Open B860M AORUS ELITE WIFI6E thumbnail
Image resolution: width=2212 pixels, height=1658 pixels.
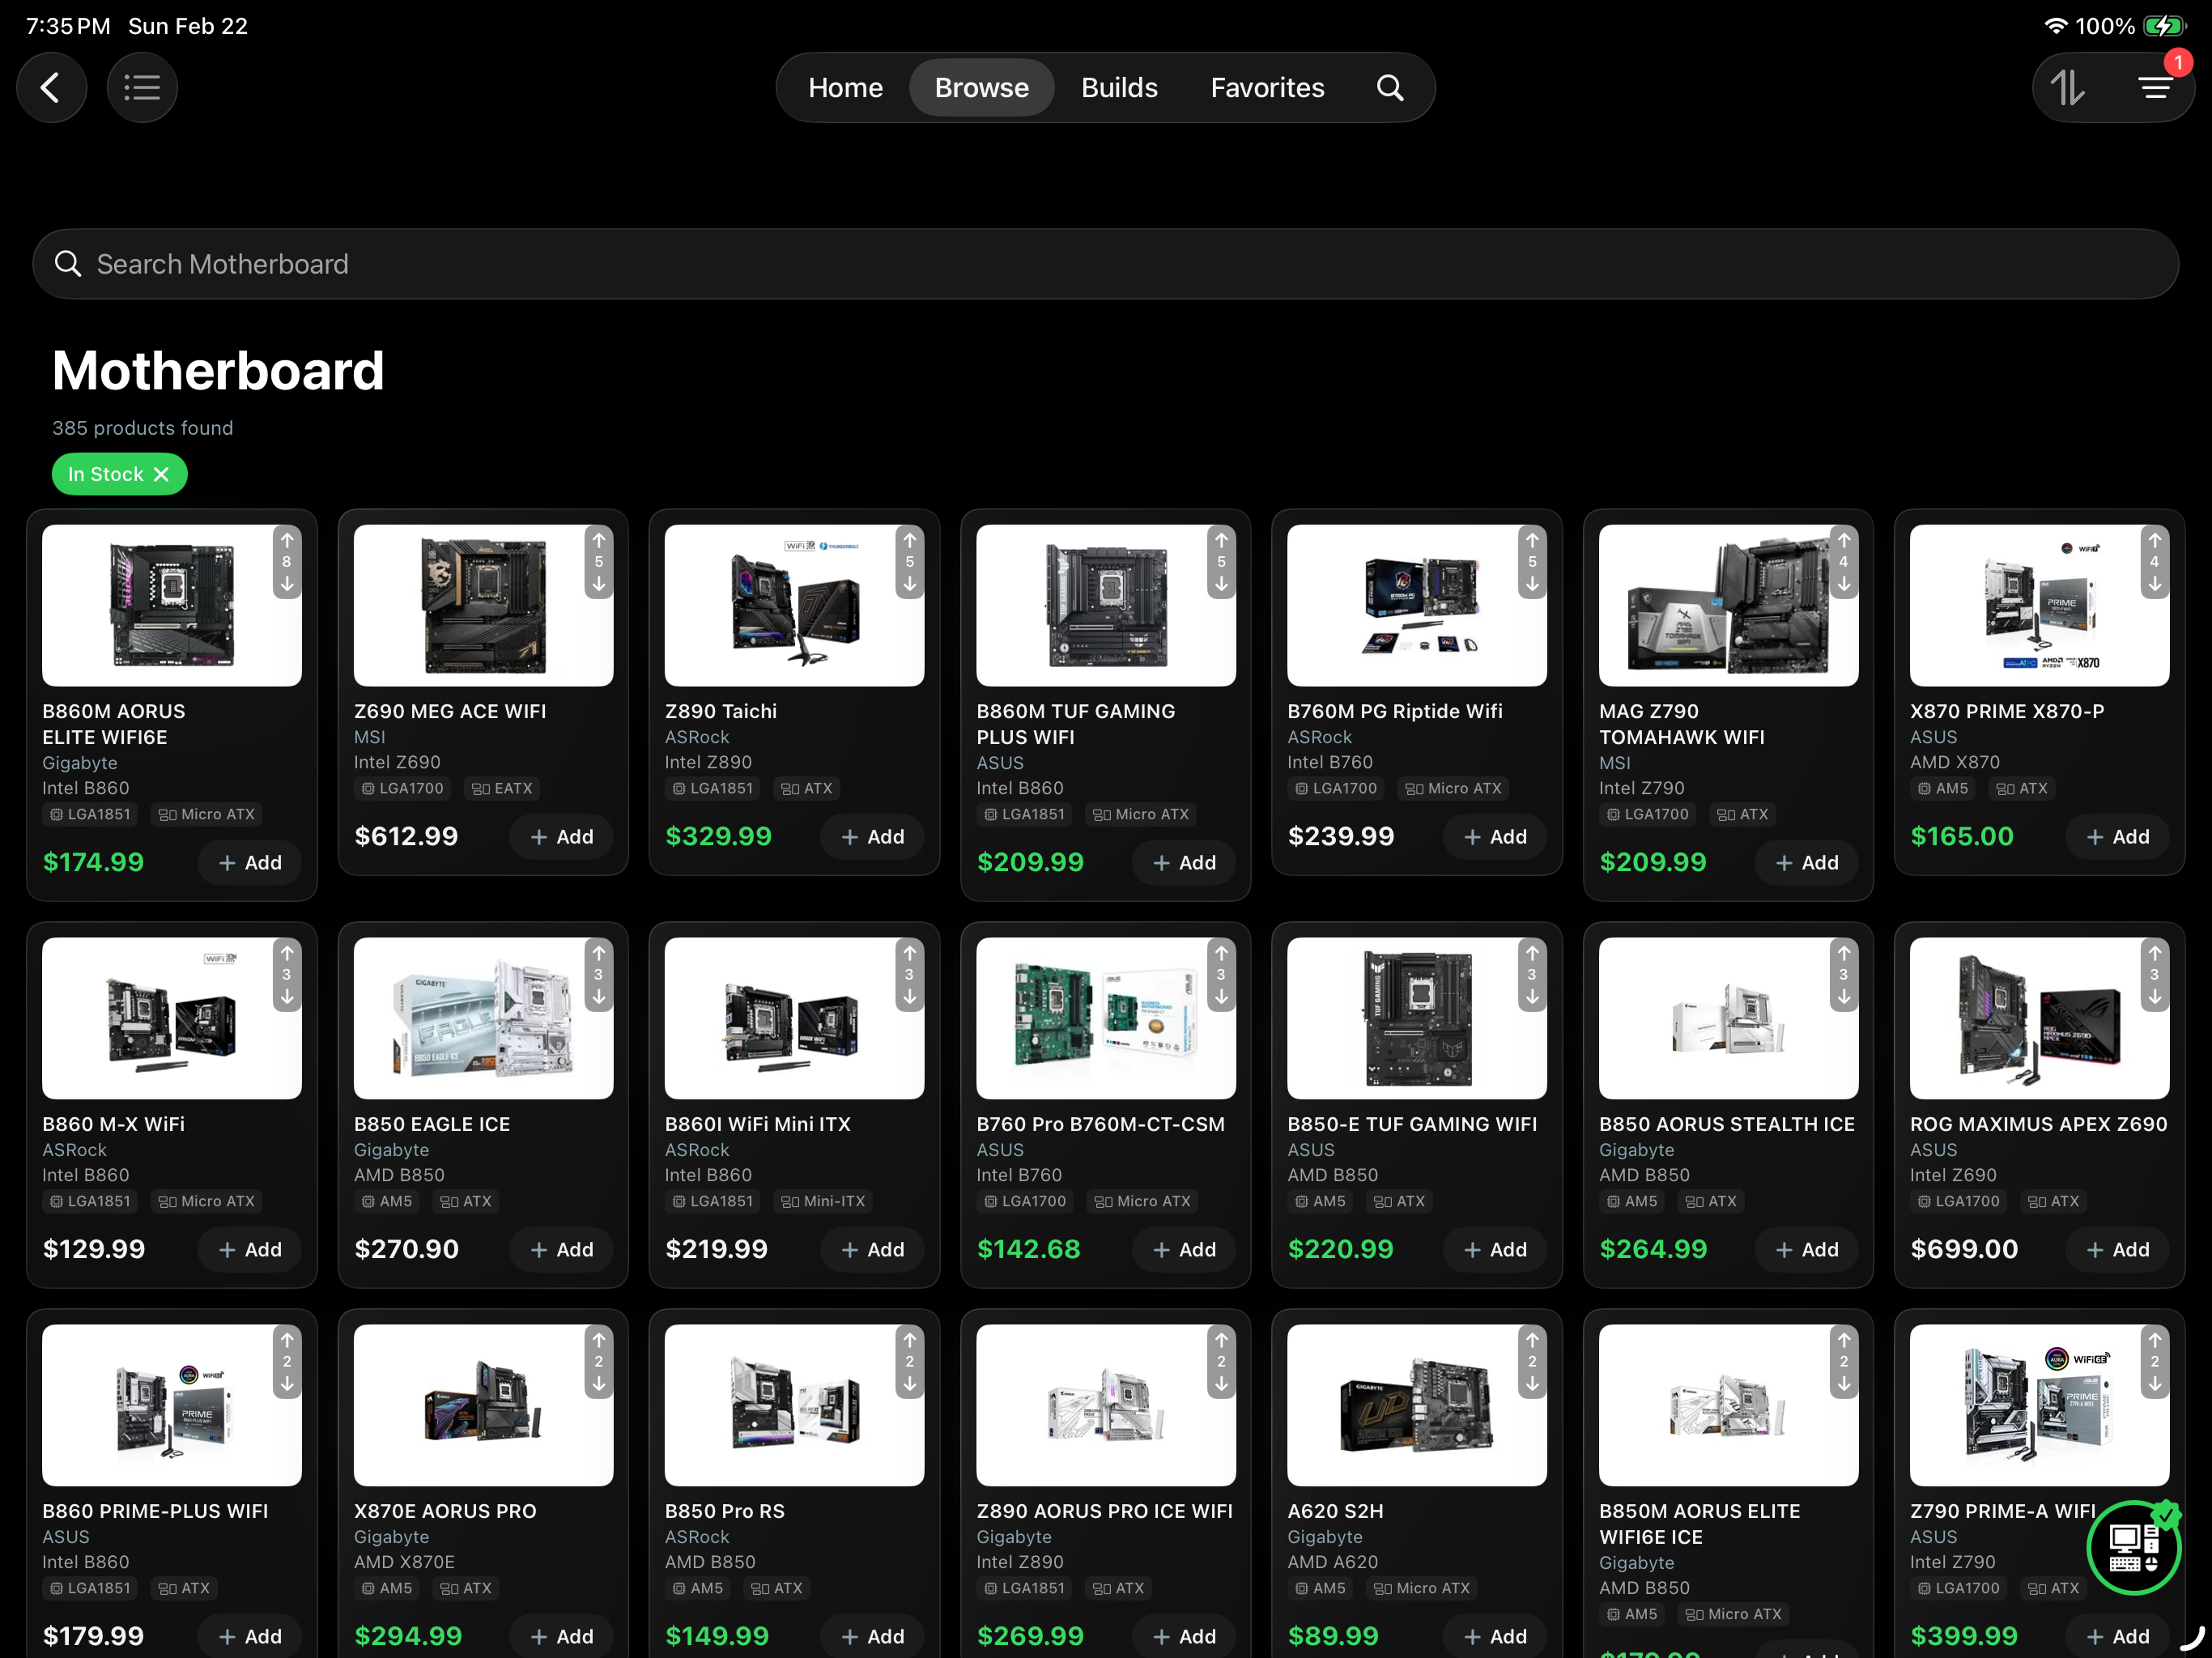click(172, 606)
